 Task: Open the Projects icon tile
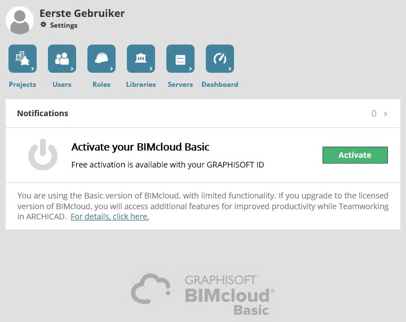pyautogui.click(x=23, y=59)
